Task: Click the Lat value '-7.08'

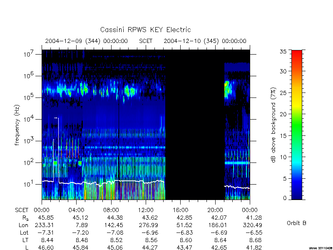Action: (115, 233)
